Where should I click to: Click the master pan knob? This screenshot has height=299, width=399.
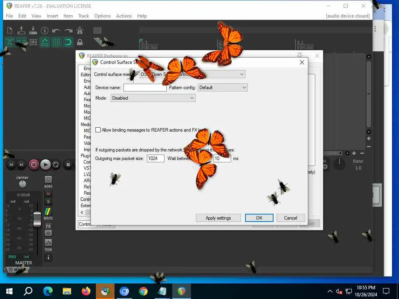click(22, 184)
